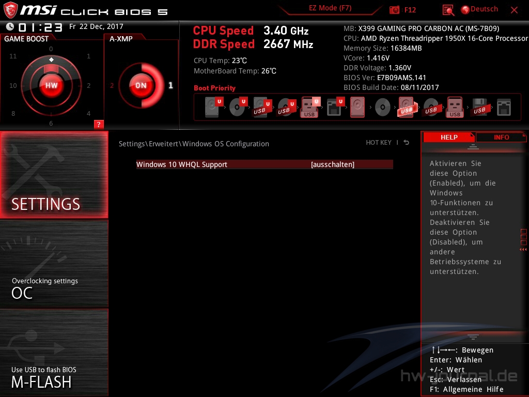Select the UEFI USB hard disk boot device
The height and width of the screenshot is (397, 529).
click(262, 107)
